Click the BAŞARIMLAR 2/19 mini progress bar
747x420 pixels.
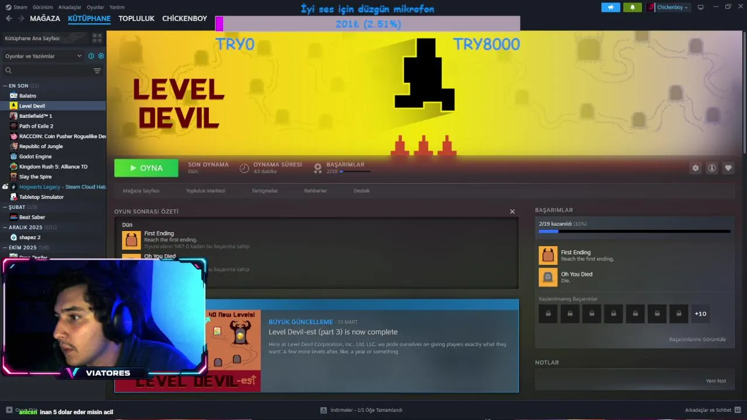[355, 171]
